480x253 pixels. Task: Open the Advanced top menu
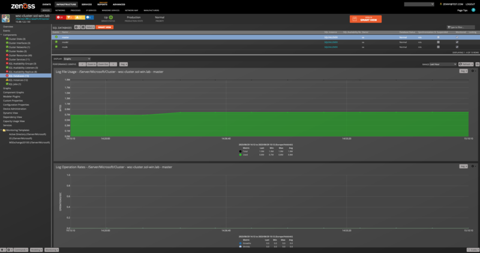point(119,5)
